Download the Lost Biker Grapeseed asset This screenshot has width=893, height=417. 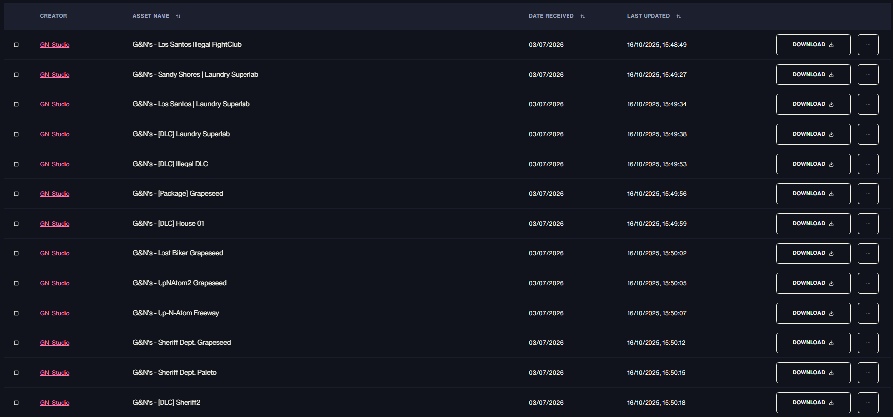pyautogui.click(x=813, y=253)
